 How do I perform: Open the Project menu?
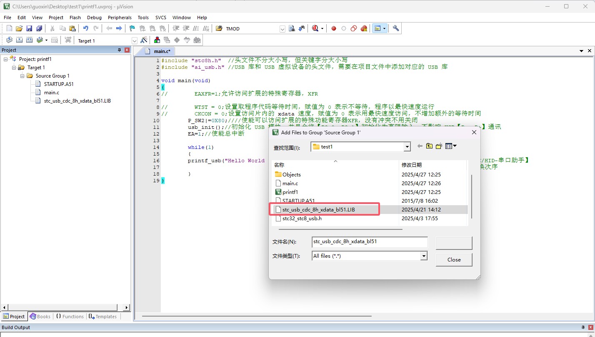tap(56, 18)
